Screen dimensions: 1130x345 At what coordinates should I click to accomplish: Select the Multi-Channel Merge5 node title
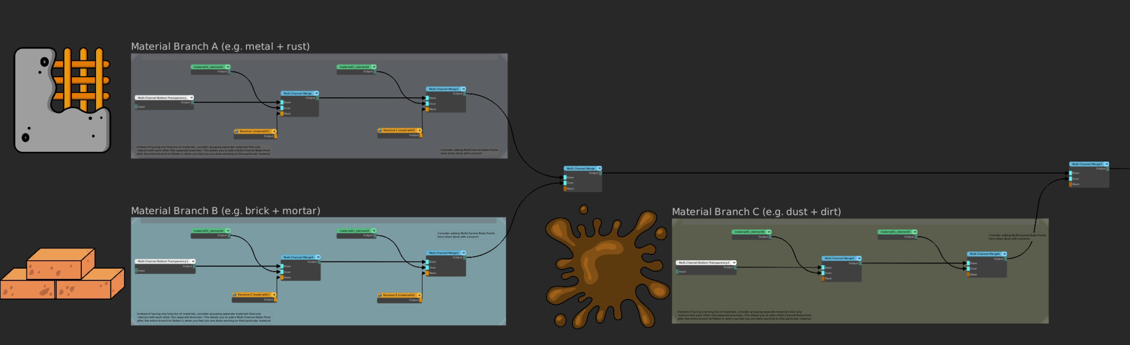(839, 258)
